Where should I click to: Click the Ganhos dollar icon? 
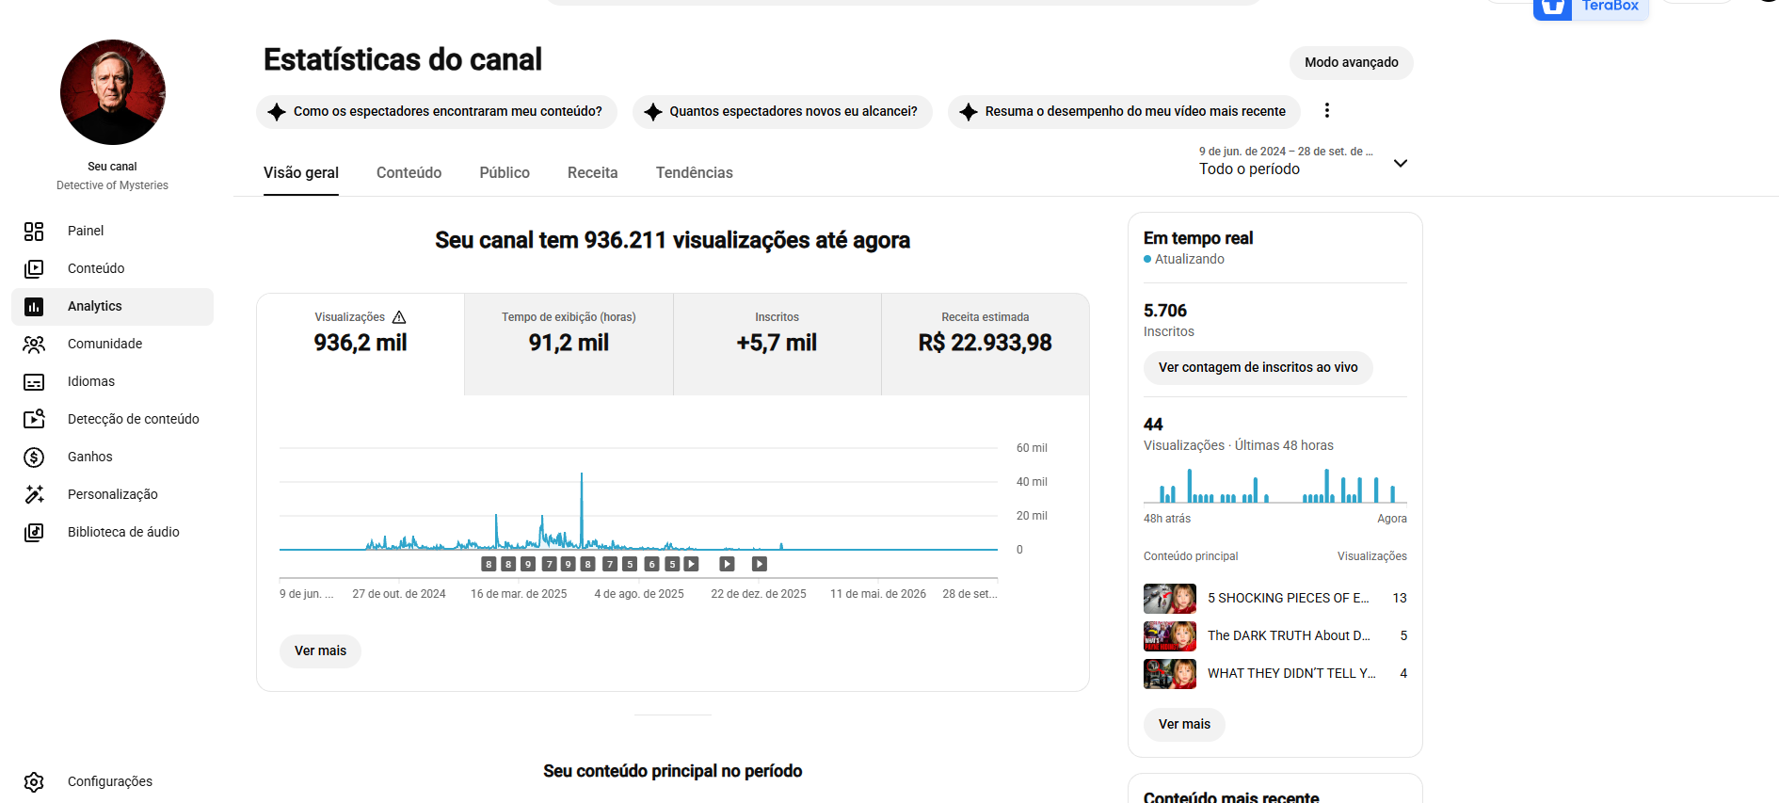tap(34, 457)
